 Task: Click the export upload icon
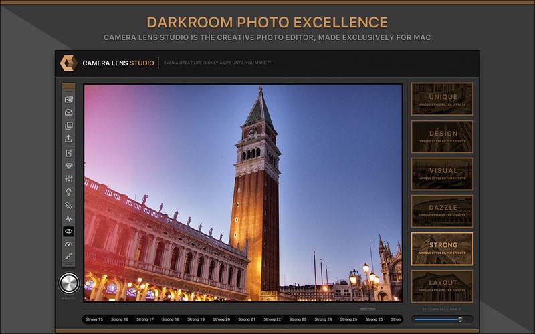(x=69, y=138)
